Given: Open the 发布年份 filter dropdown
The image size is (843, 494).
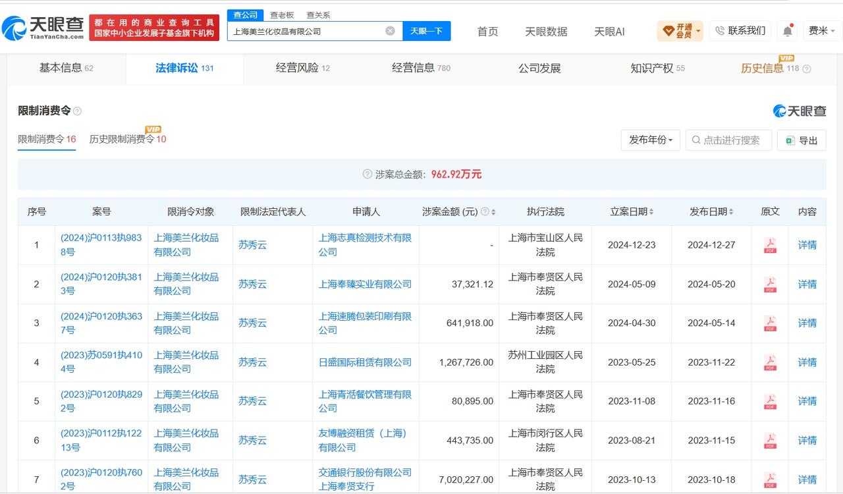Looking at the screenshot, I should click(x=650, y=140).
